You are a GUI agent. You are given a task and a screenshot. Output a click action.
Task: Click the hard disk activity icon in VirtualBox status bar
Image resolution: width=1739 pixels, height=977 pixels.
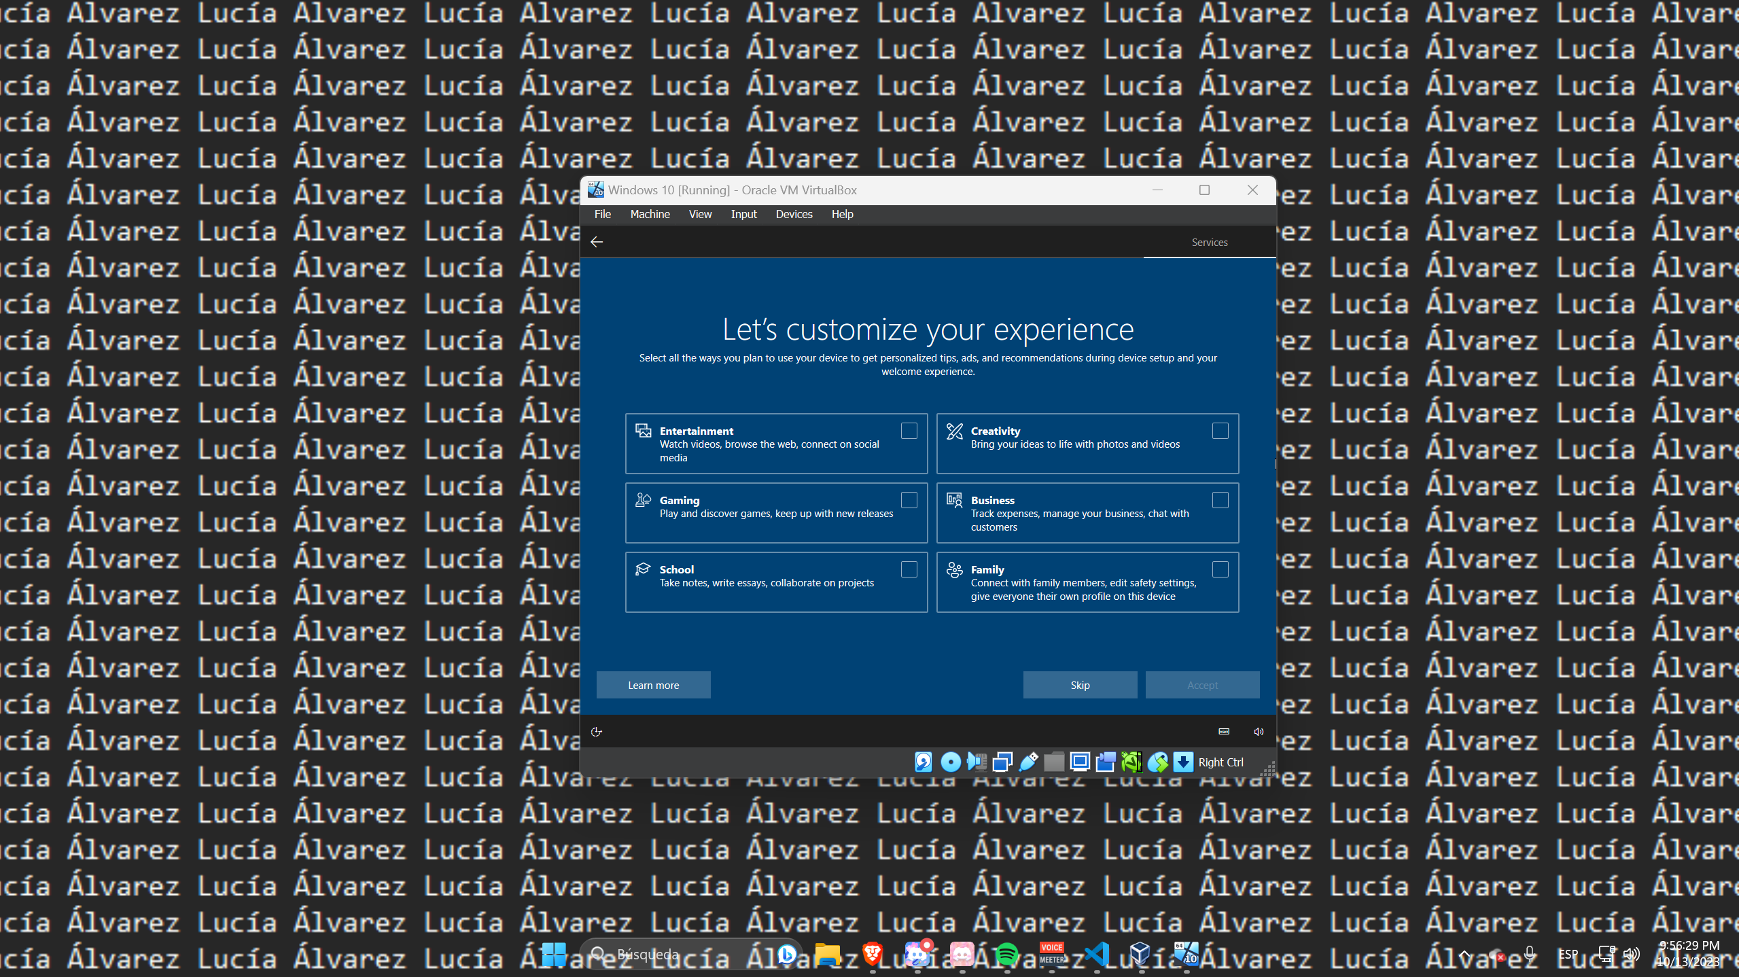(x=923, y=762)
